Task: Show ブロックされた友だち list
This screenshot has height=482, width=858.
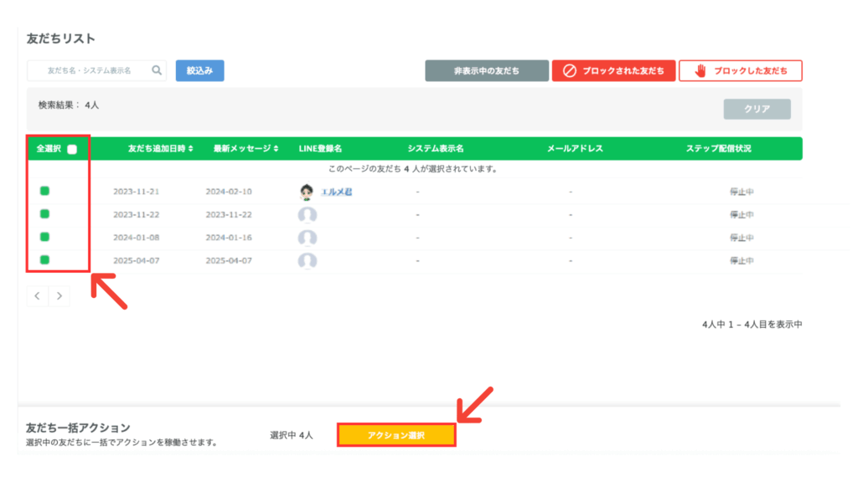Action: (613, 71)
